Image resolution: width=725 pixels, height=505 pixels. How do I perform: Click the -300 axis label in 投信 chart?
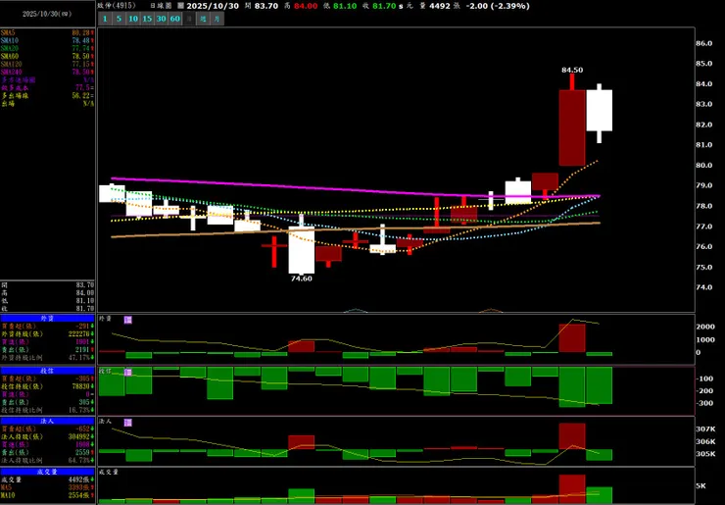tap(704, 403)
